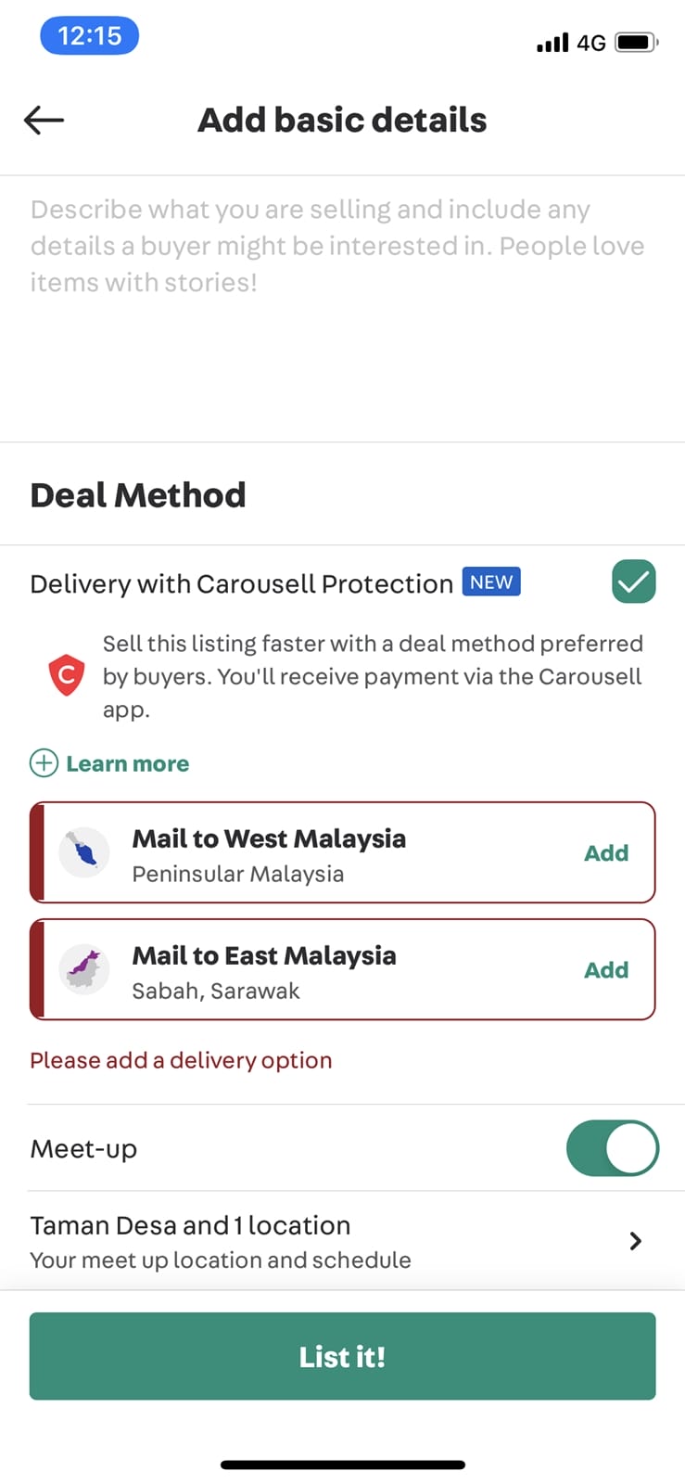This screenshot has width=685, height=1484.
Task: Tap the home indicator bar
Action: (x=342, y=1465)
